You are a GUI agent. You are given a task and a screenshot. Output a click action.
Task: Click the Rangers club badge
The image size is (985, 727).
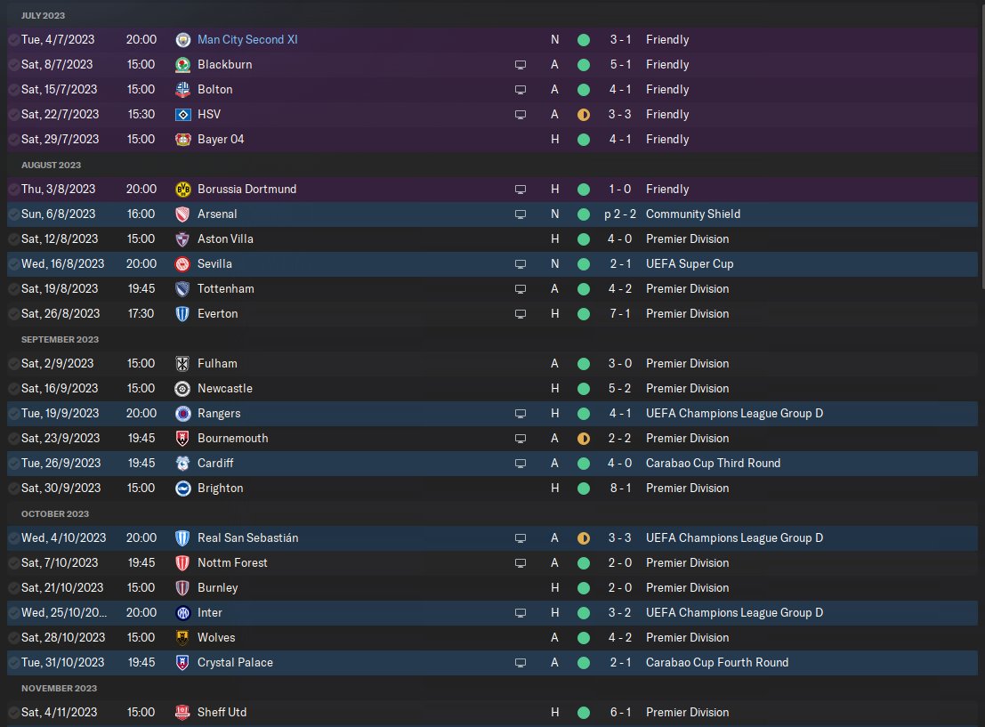183,414
